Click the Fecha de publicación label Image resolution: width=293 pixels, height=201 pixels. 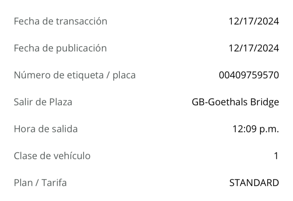[x=60, y=48]
